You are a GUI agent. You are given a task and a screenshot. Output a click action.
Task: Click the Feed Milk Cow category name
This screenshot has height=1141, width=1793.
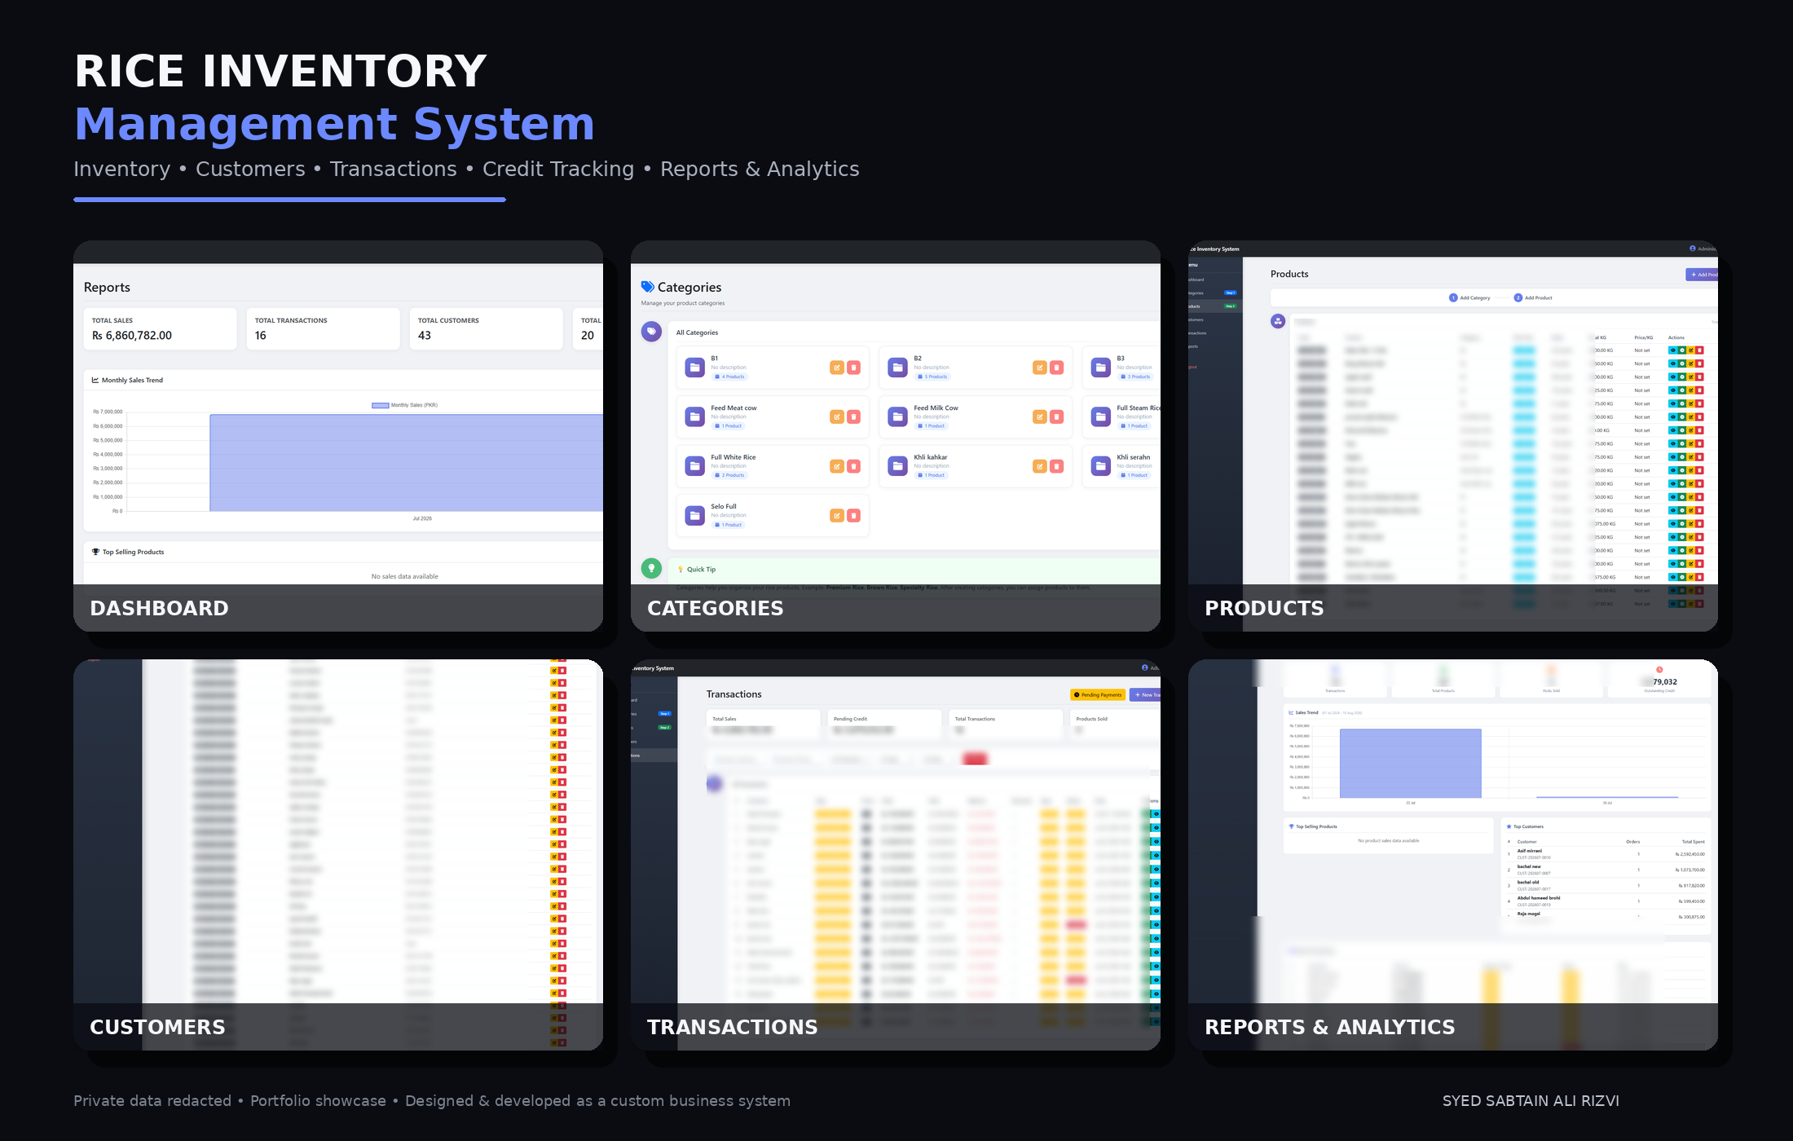(x=936, y=407)
